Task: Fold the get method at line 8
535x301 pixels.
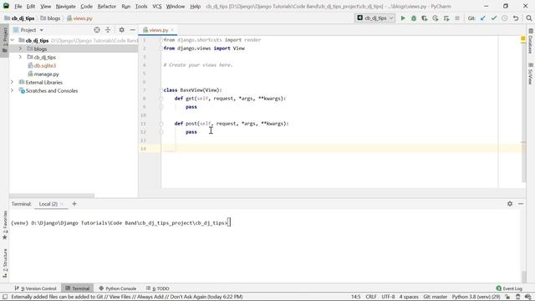Action: tap(161, 99)
